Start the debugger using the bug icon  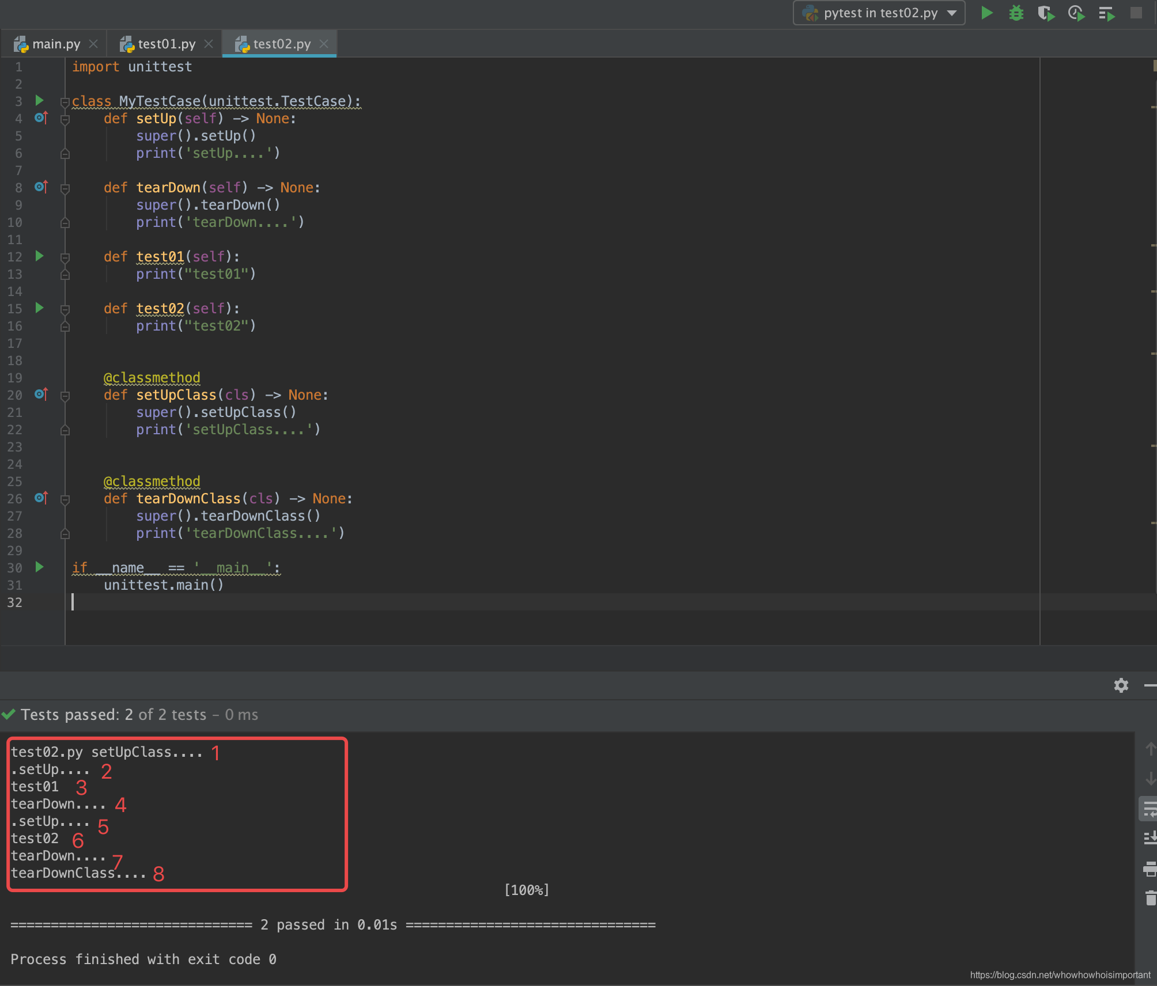[1016, 13]
